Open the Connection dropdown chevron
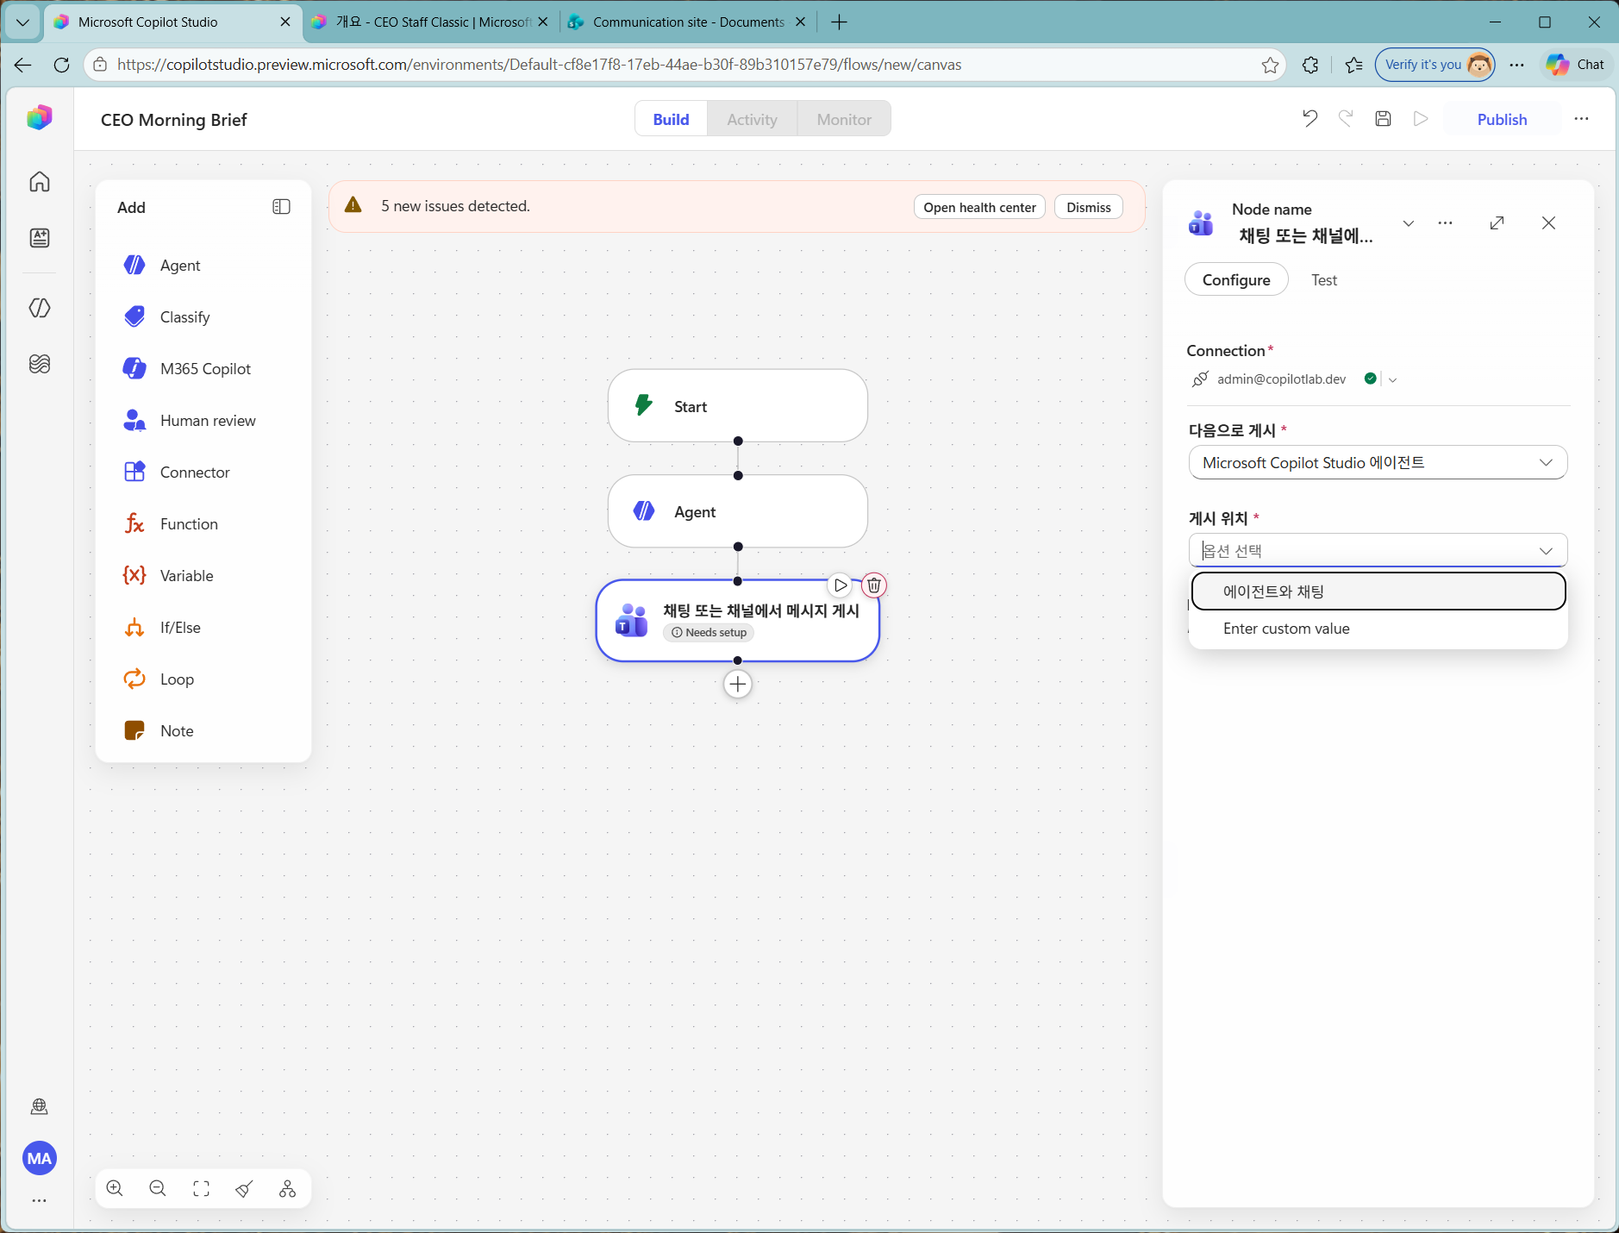The height and width of the screenshot is (1233, 1619). [x=1393, y=379]
